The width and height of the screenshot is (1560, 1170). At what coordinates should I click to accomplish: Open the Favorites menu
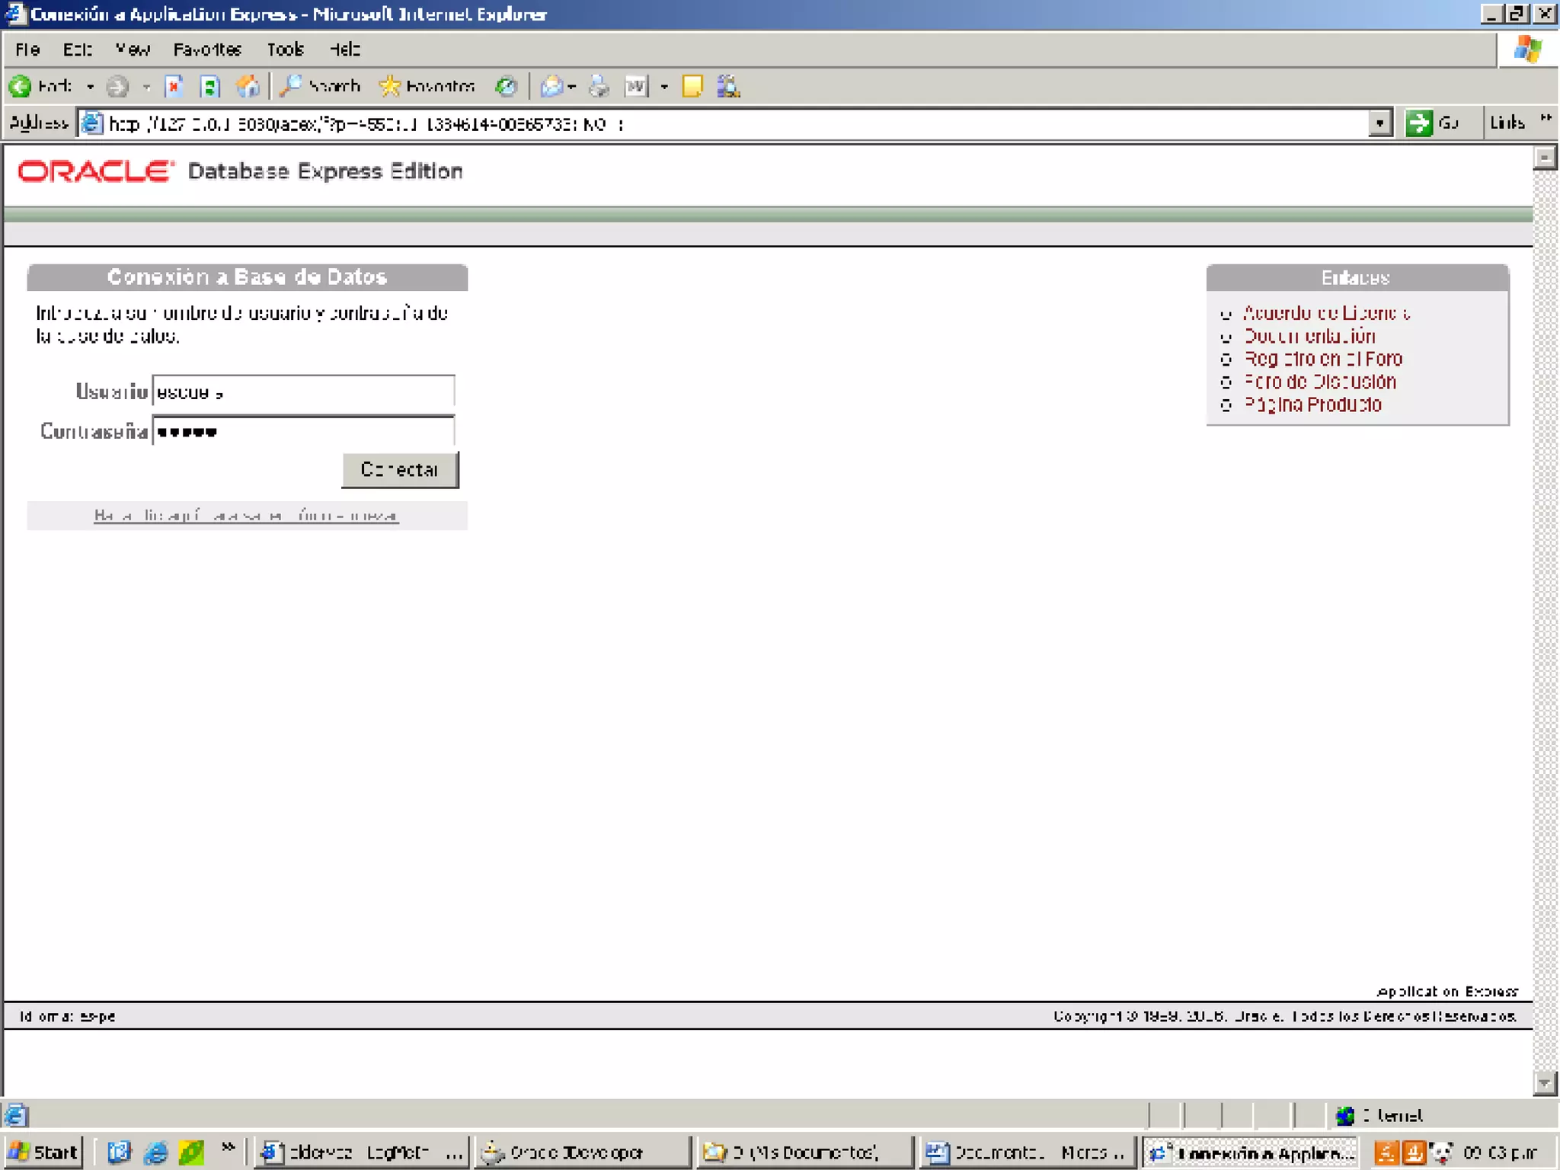[x=207, y=50]
